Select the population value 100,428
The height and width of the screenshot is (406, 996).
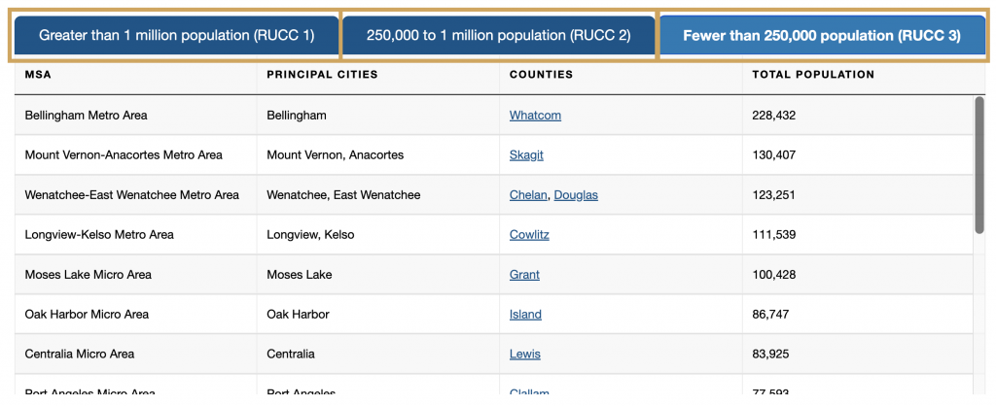(773, 275)
